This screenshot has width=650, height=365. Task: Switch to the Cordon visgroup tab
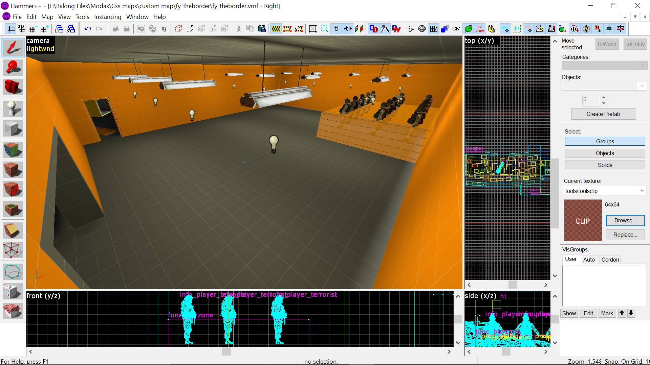click(610, 260)
